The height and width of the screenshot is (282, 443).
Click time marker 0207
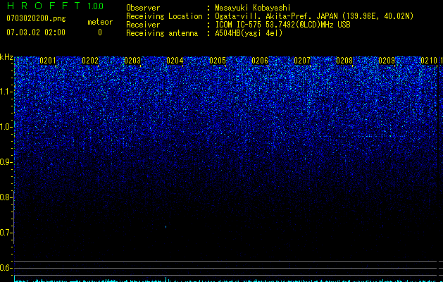(x=302, y=61)
